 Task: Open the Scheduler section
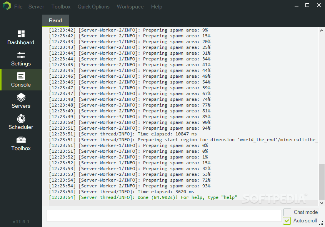[x=21, y=122]
